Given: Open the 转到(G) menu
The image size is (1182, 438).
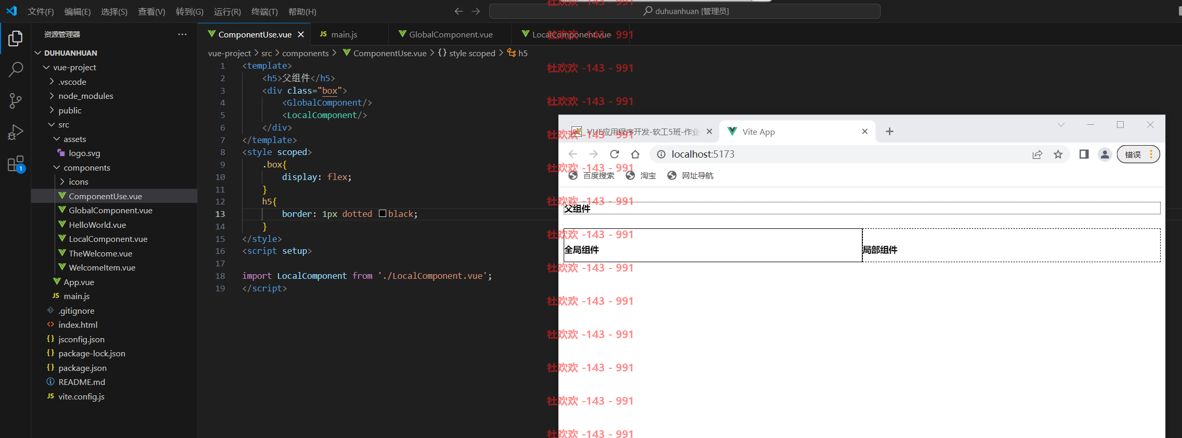Looking at the screenshot, I should (189, 11).
